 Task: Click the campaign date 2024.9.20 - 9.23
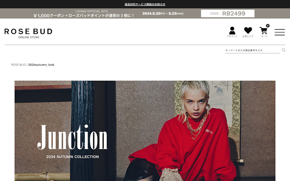pos(163,13)
